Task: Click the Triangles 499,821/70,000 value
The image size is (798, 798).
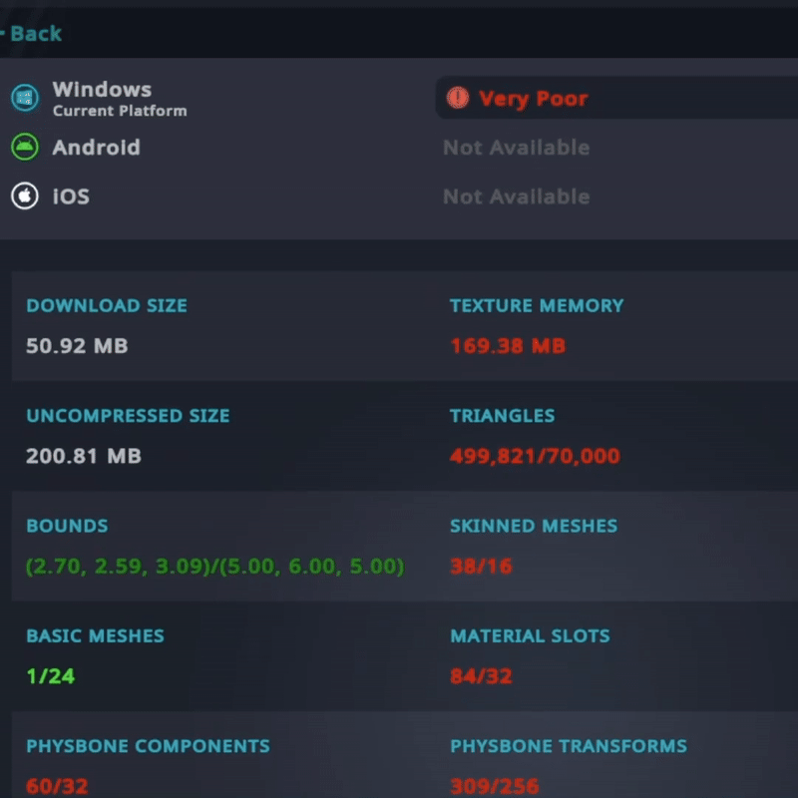Action: click(535, 456)
